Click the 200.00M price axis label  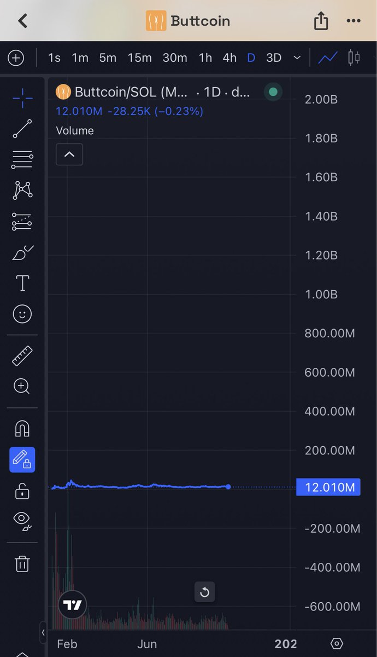click(x=329, y=451)
